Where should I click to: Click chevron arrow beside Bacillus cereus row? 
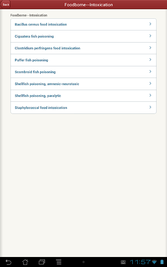(150, 24)
